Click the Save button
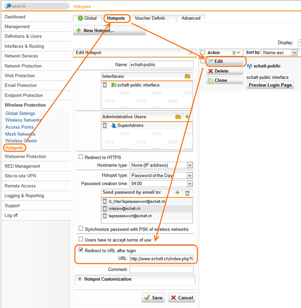 point(153,298)
